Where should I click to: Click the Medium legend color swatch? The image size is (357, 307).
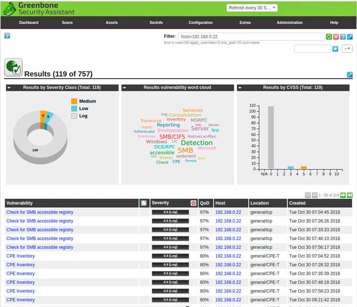point(74,101)
